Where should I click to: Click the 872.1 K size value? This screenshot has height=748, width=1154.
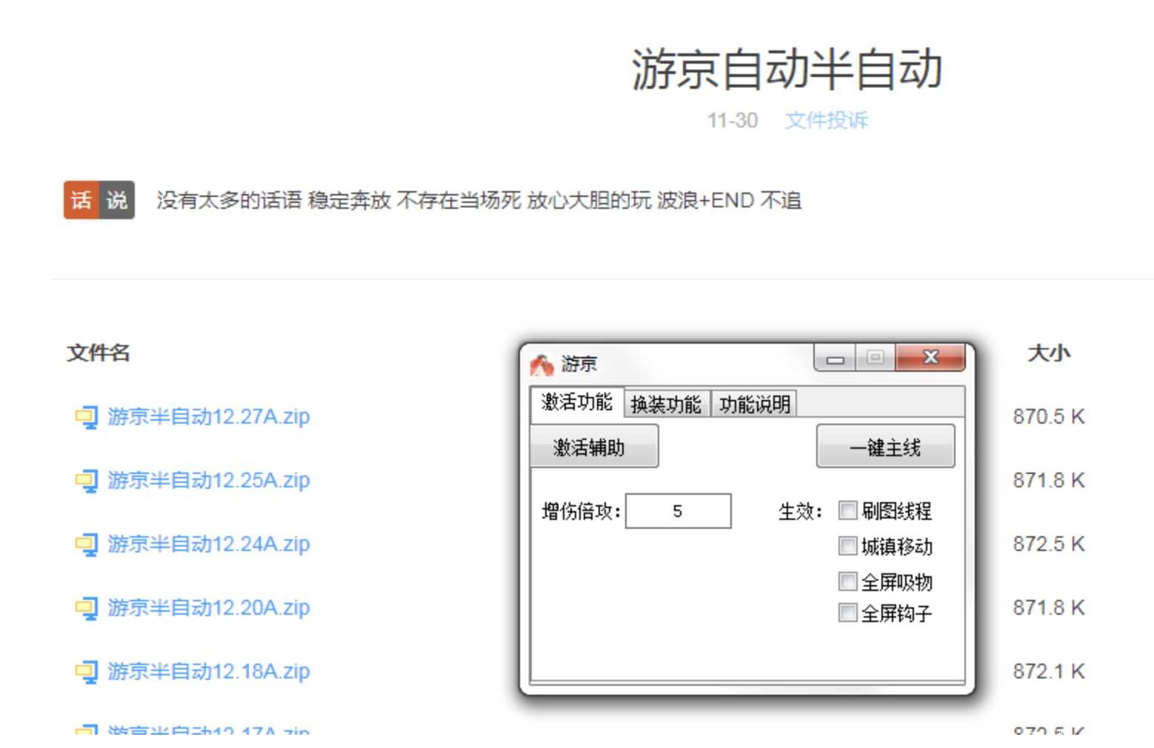(x=1049, y=672)
